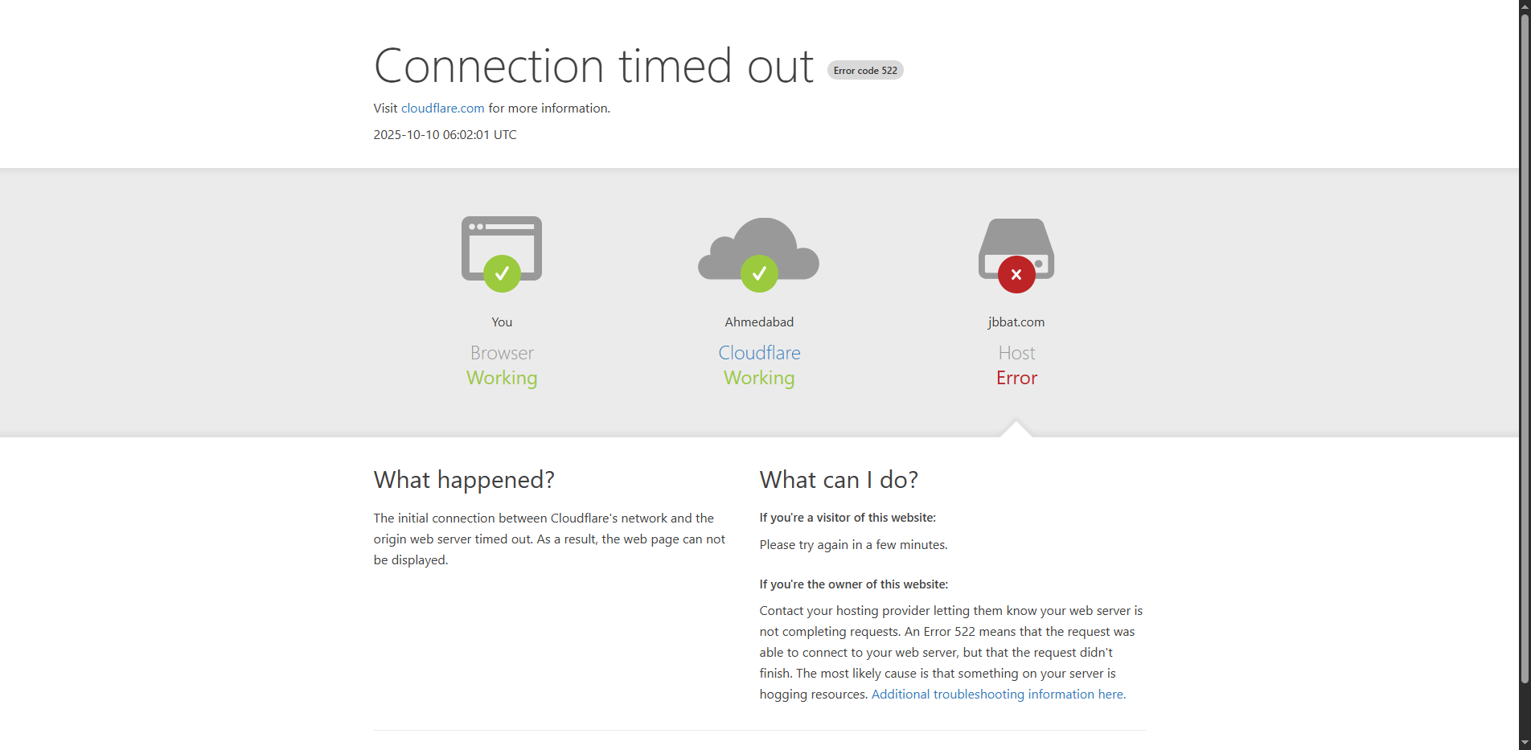Click the What can I do? heading
This screenshot has width=1531, height=750.
pos(839,480)
